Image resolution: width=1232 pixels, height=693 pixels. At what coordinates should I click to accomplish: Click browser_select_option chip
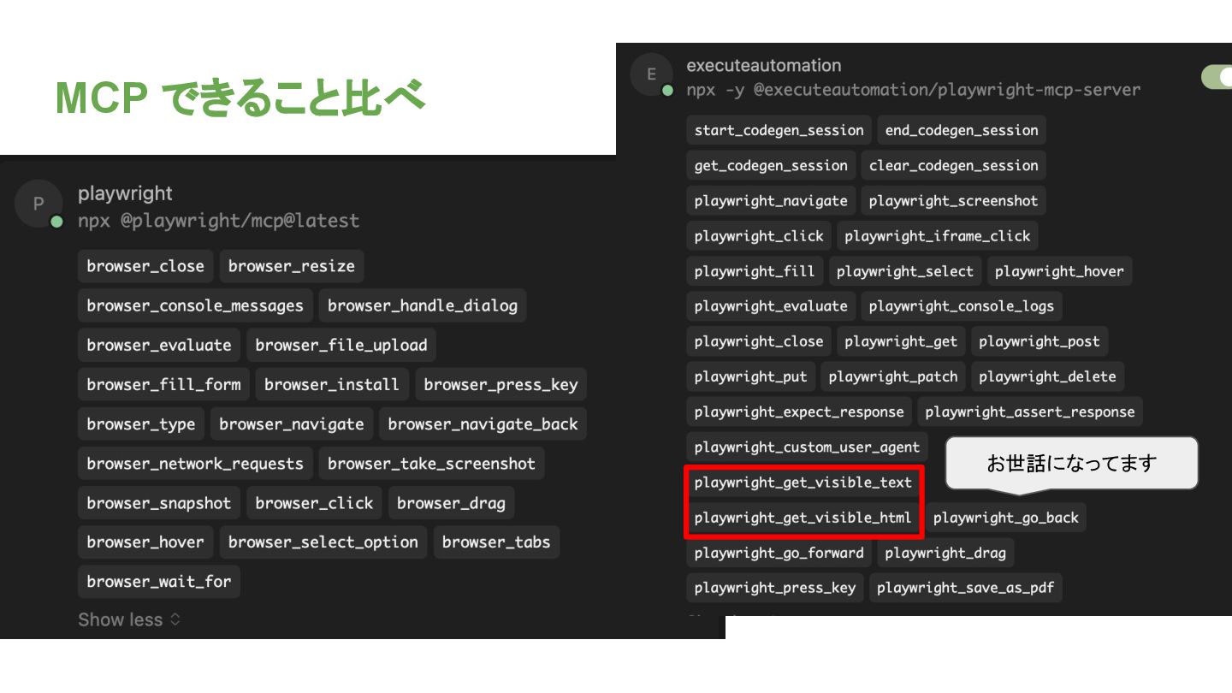tap(323, 542)
